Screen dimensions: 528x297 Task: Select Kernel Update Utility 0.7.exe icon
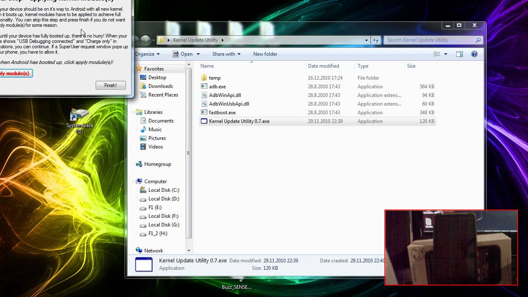[204, 121]
